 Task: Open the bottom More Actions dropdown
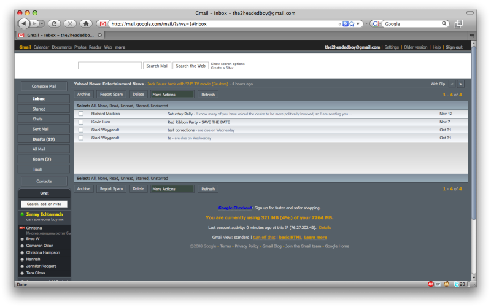coord(172,189)
